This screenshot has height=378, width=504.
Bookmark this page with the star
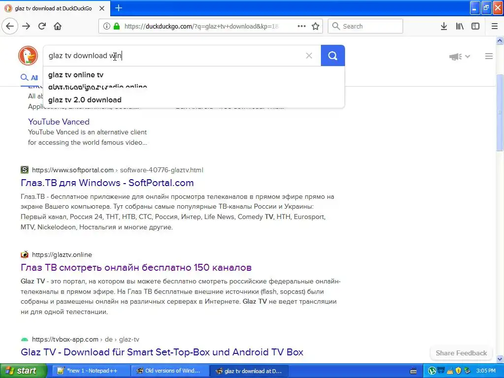[315, 27]
